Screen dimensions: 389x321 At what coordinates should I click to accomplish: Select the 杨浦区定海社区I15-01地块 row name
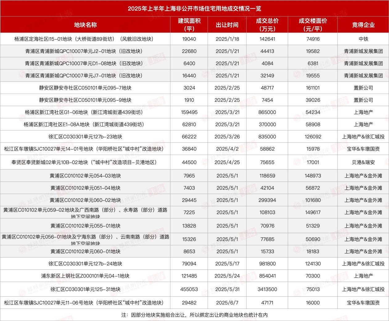(84, 39)
